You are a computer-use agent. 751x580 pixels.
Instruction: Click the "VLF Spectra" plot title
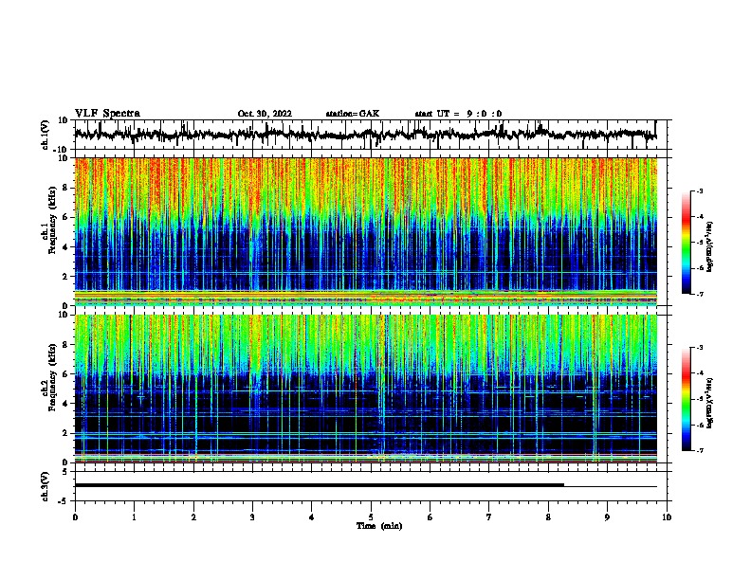tap(107, 114)
